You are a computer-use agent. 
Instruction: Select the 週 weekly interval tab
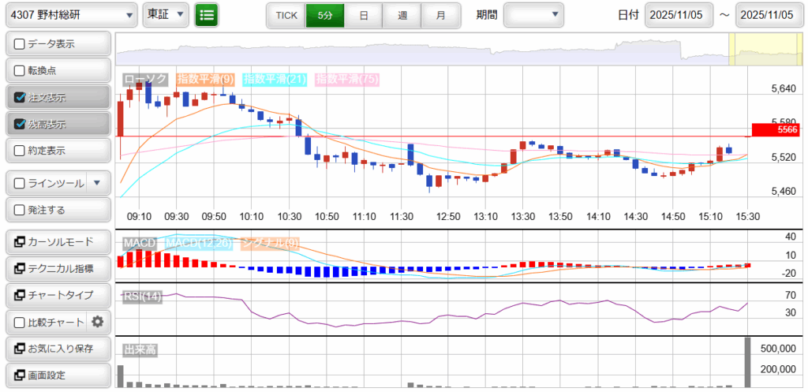tap(402, 15)
